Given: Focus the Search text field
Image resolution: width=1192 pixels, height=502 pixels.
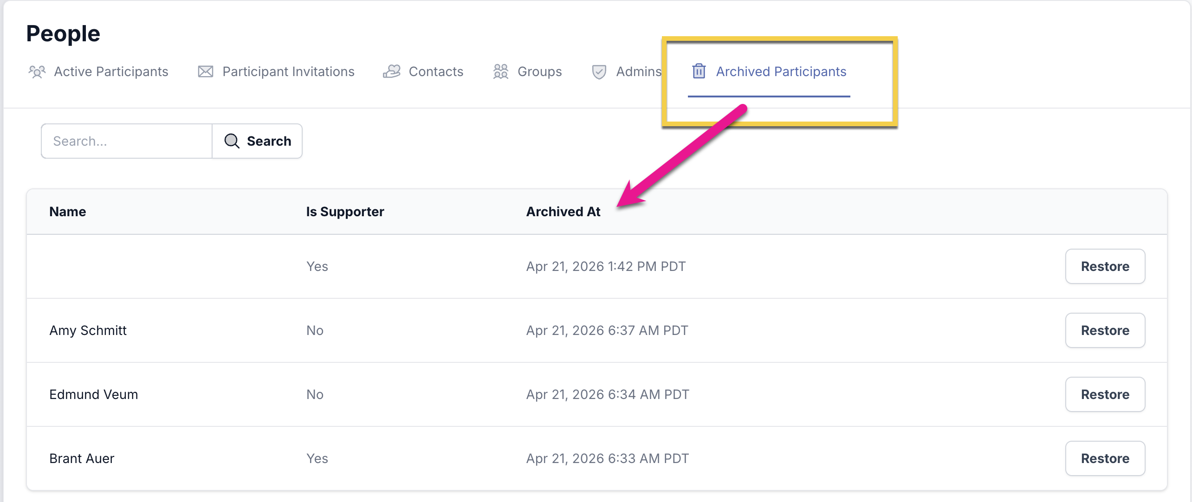Looking at the screenshot, I should coord(127,141).
